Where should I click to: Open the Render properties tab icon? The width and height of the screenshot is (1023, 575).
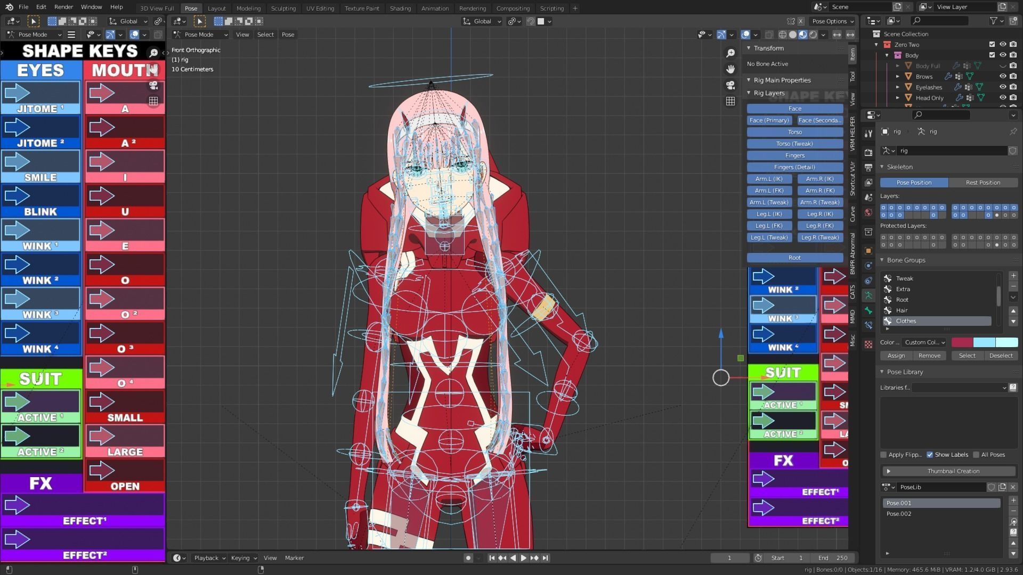click(868, 152)
